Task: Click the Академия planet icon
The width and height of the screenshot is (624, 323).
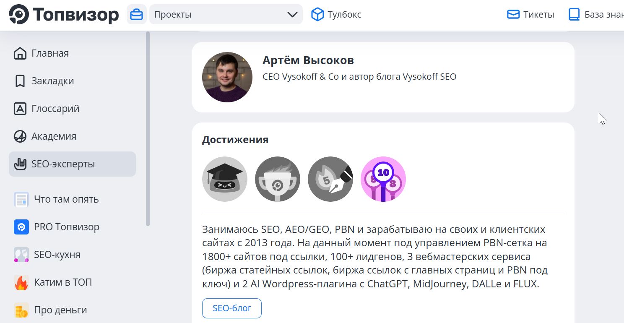Action: click(x=20, y=136)
